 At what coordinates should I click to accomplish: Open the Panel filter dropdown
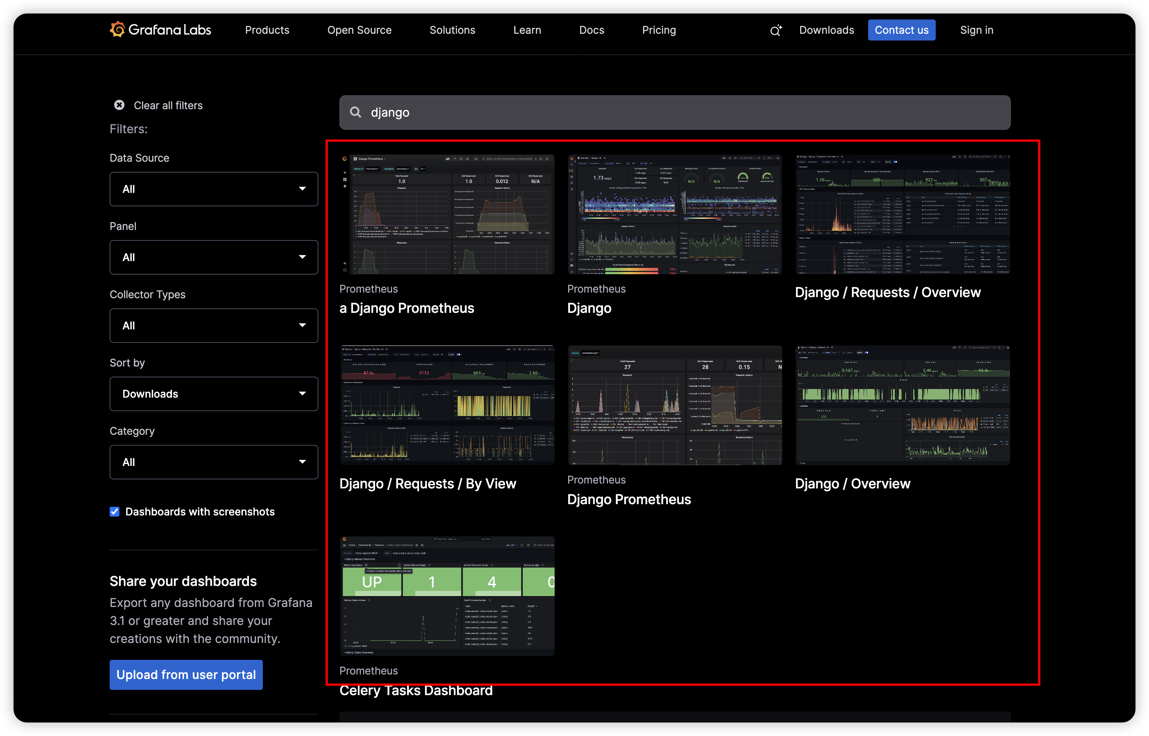pos(214,258)
